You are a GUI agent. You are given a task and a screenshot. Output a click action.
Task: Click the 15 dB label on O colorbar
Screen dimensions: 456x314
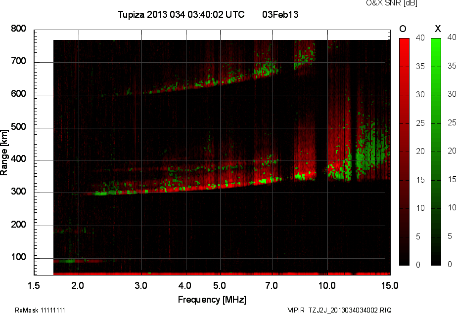420,180
